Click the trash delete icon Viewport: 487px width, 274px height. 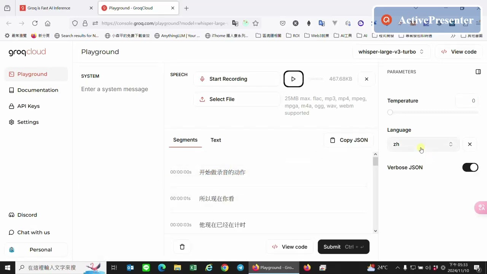point(182,247)
